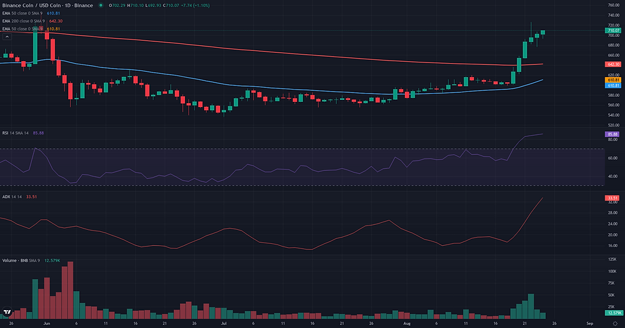Click the 740.00 price scale value
This screenshot has width=625, height=328.
(614, 15)
